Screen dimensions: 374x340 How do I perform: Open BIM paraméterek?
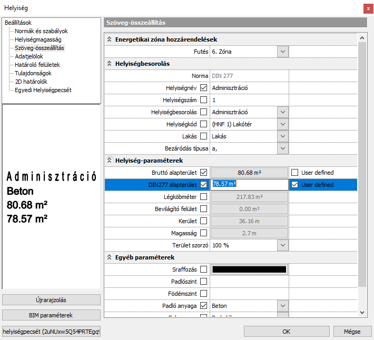(x=51, y=315)
